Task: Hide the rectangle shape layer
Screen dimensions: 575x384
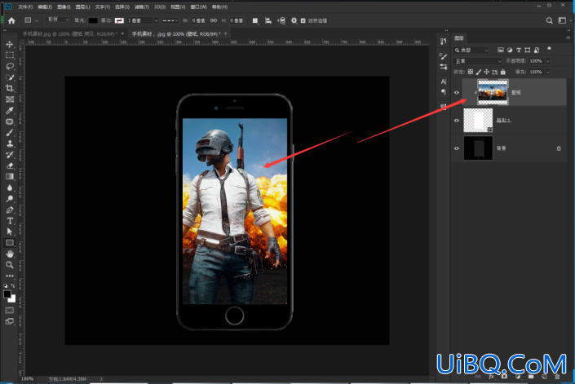Action: [x=457, y=120]
